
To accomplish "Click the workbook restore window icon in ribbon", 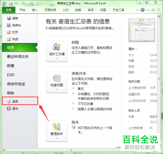I will point(153,10).
